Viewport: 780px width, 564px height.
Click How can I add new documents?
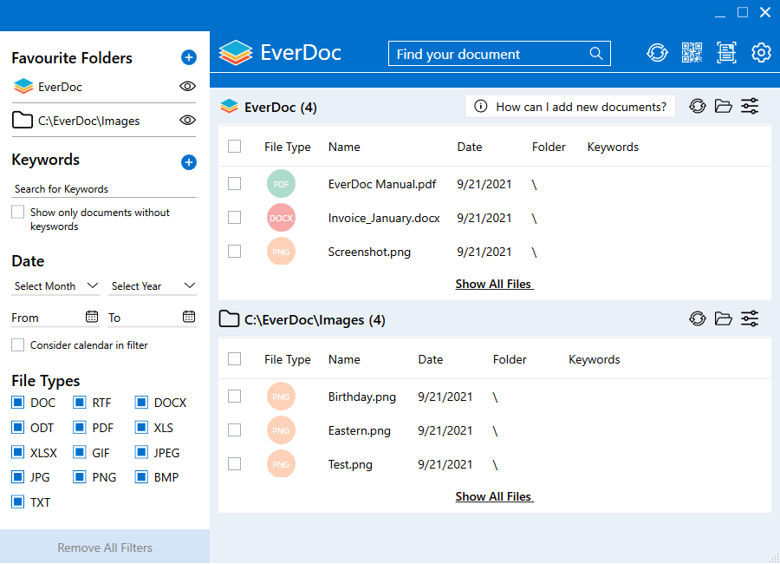569,106
